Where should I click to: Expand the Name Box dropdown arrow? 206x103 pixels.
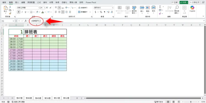[13, 21]
